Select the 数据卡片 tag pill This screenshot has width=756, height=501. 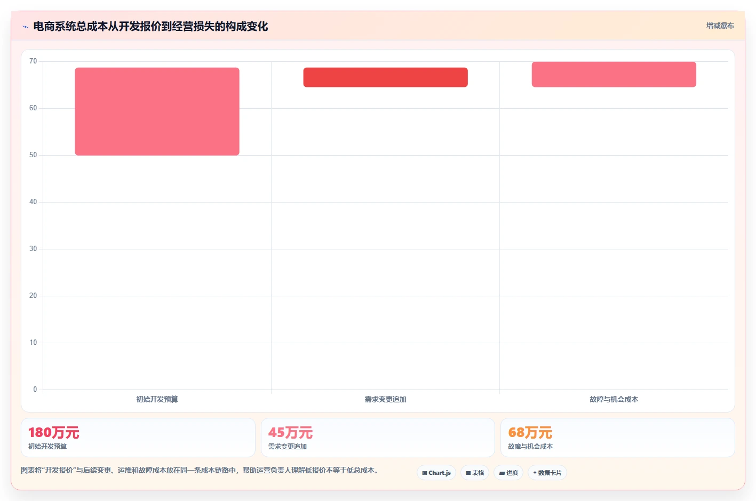click(547, 473)
